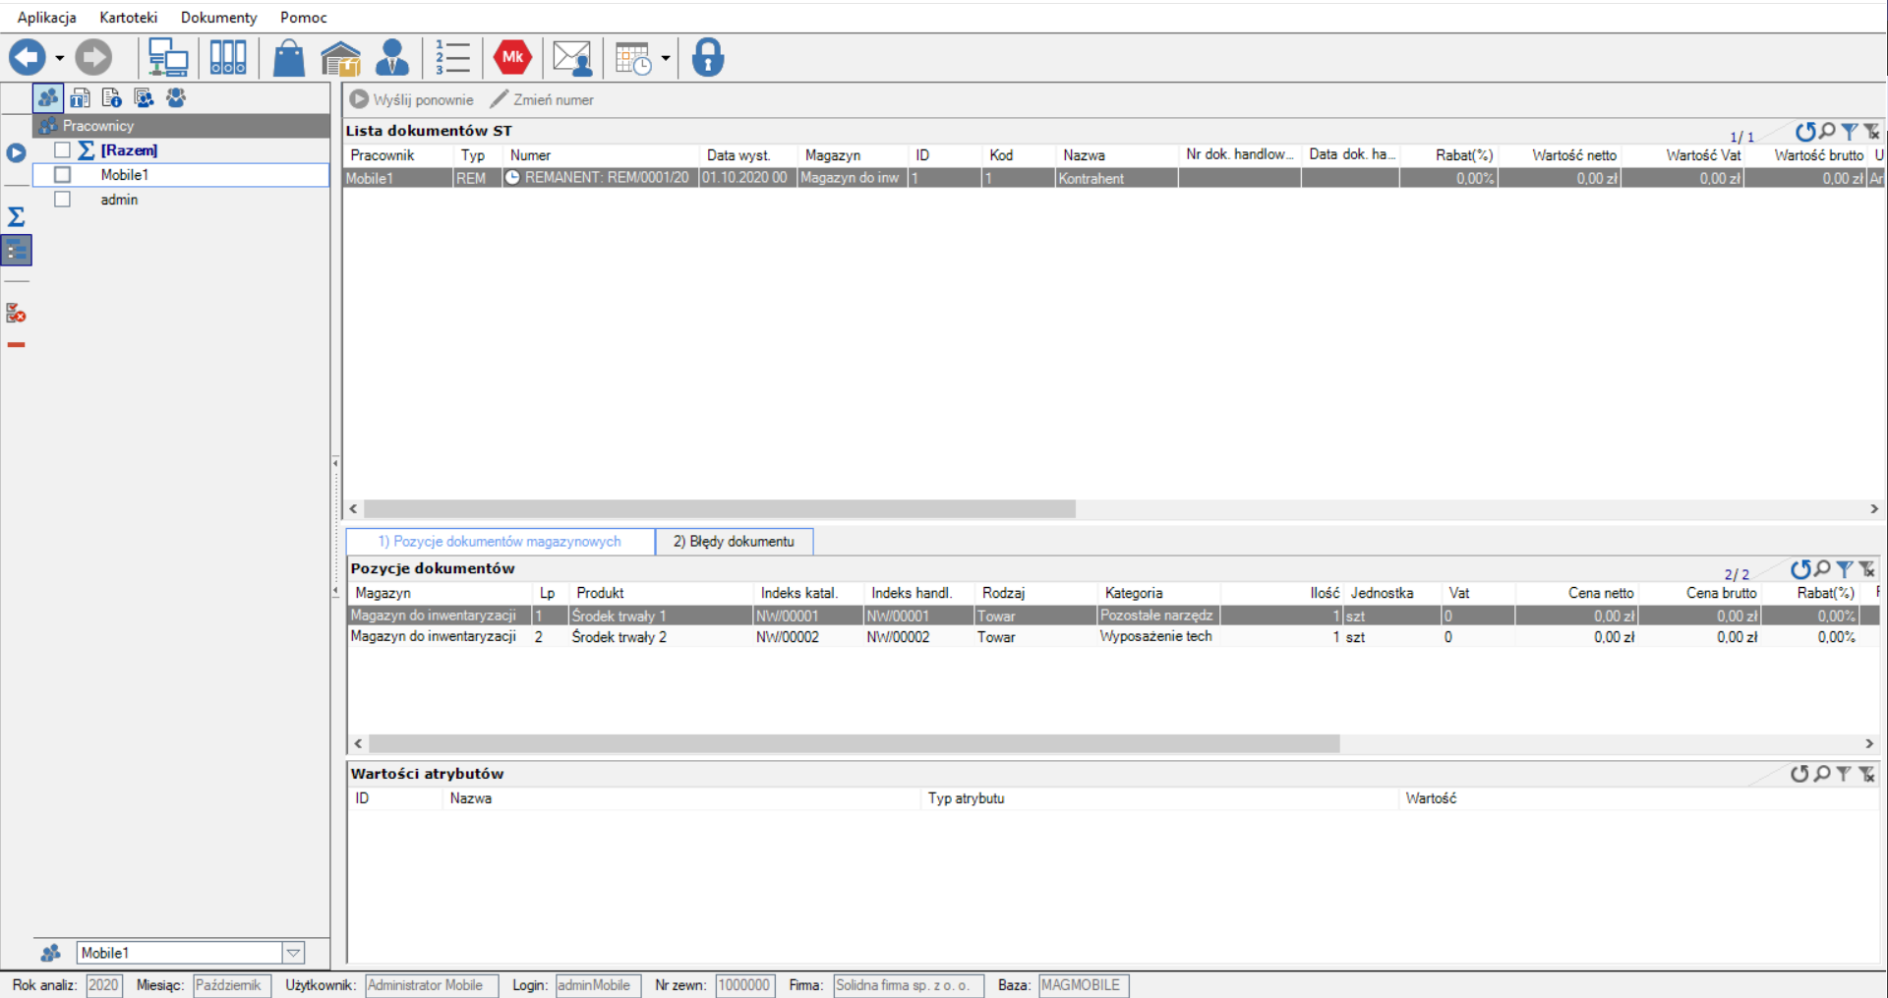Click the red Mk hexagon icon
Image resolution: width=1888 pixels, height=998 pixels.
(x=512, y=57)
